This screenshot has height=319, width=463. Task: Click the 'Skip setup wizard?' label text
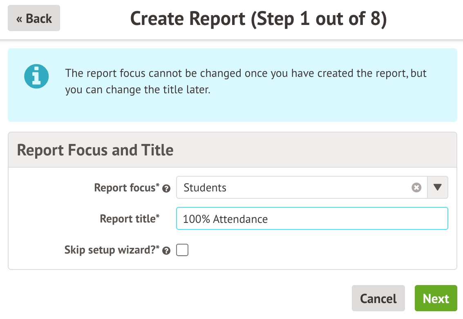pyautogui.click(x=110, y=250)
